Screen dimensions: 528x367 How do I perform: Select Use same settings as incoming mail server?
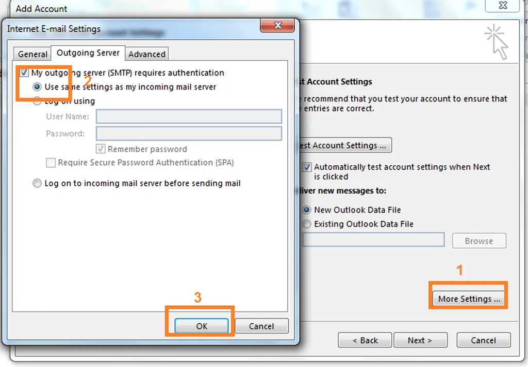coord(37,87)
